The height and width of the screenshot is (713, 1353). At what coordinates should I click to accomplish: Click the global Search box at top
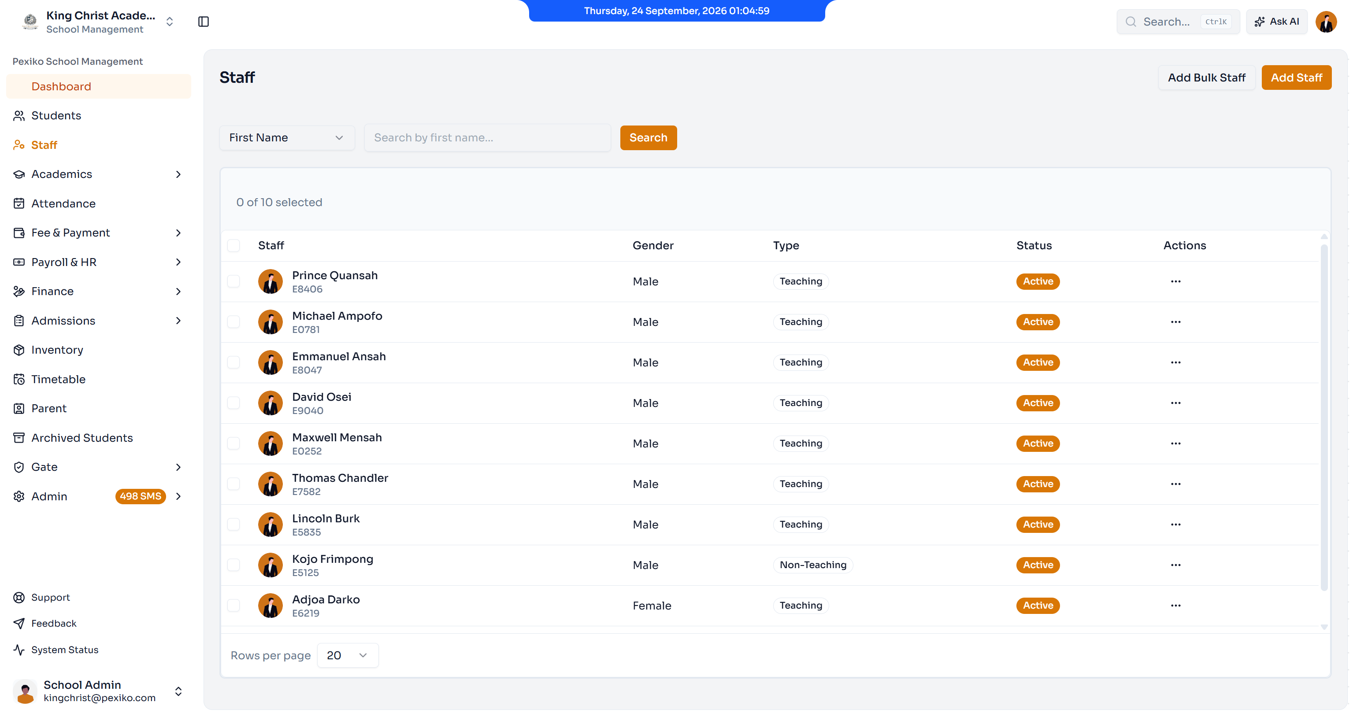(1178, 22)
